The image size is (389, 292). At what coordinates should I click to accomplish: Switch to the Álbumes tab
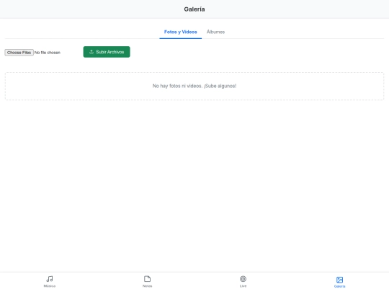pyautogui.click(x=215, y=32)
